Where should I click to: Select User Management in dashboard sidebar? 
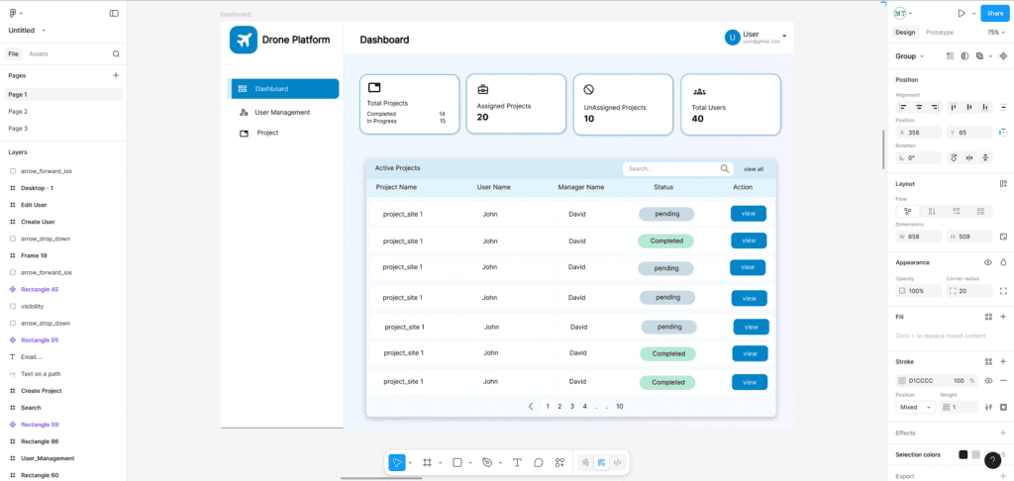point(282,113)
